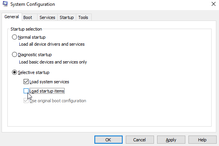
Task: Apply the startup configuration changes
Action: pyautogui.click(x=171, y=140)
